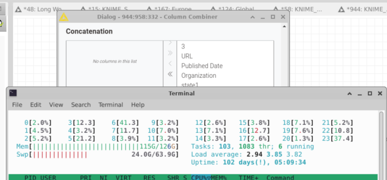
Task: Click the CPU 23 meter showing 37.4
Action: pyautogui.click(x=337, y=139)
